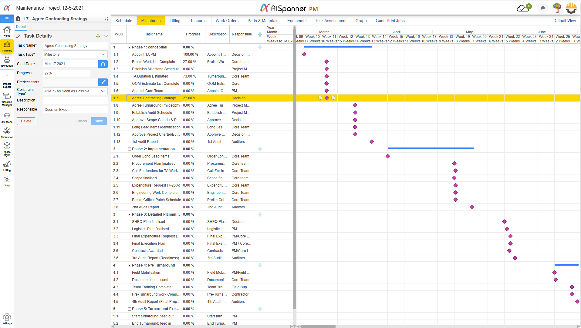Click inside the Description input field
Viewport: 581px width, 328px height.
pyautogui.click(x=75, y=100)
